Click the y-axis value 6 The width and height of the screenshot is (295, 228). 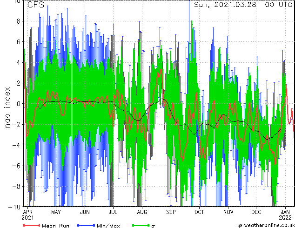pos(19,42)
